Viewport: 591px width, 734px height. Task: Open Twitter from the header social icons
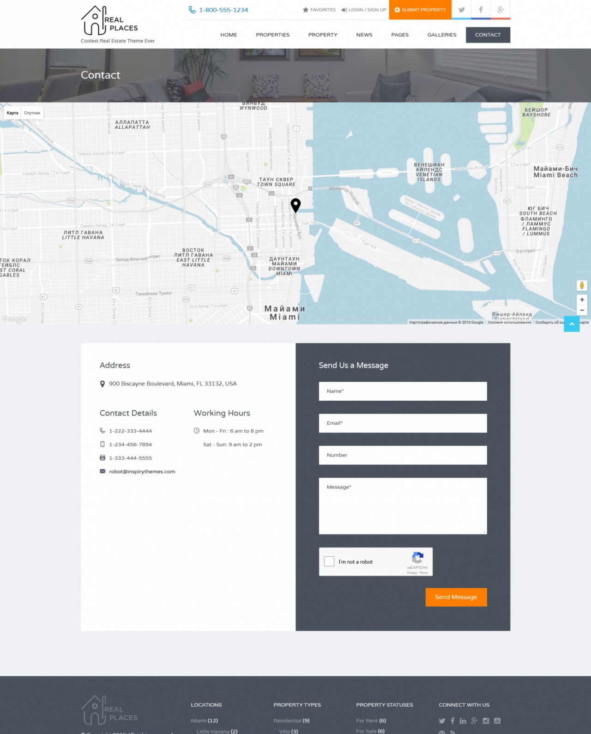pos(461,10)
